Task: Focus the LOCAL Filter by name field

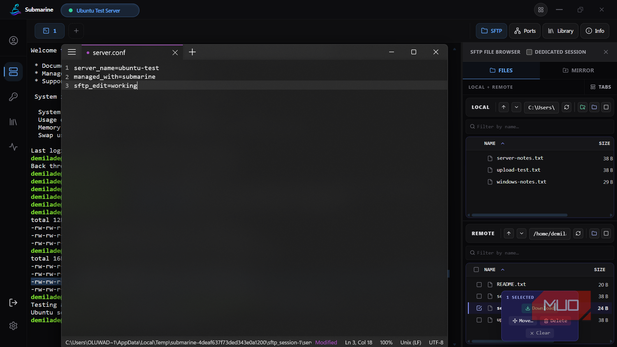Action: pos(540,127)
